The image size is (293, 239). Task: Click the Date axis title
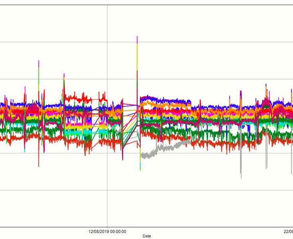(147, 236)
